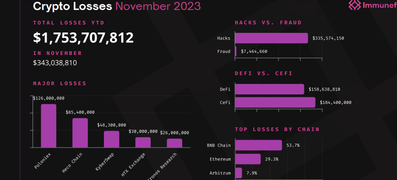Select the HTX Exchange loss bar
Image resolution: width=397 pixels, height=180 pixels.
143,142
